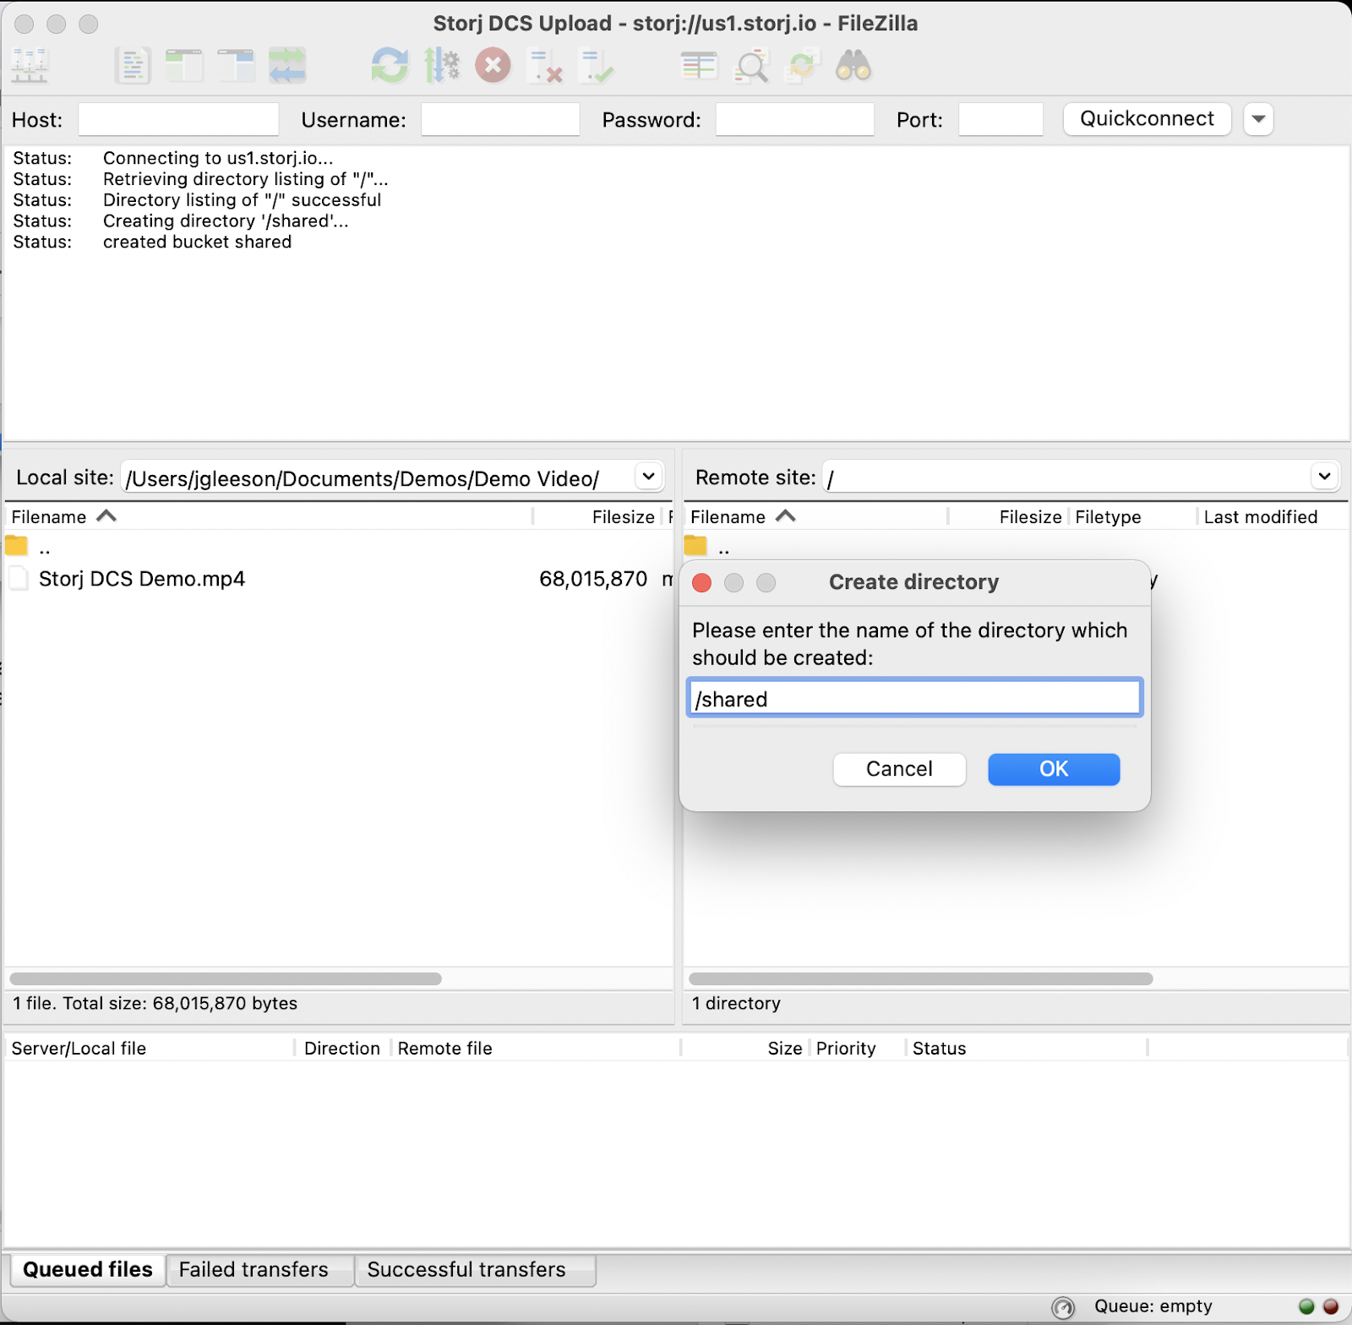Click the local pane horizontal scrollbar
The height and width of the screenshot is (1325, 1352).
226,979
